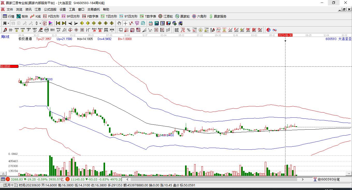Open the 9P四方形 chart tool

pyautogui.click(x=71, y=16)
